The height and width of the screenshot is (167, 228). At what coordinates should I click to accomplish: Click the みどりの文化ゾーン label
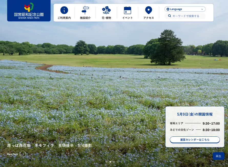182,130
